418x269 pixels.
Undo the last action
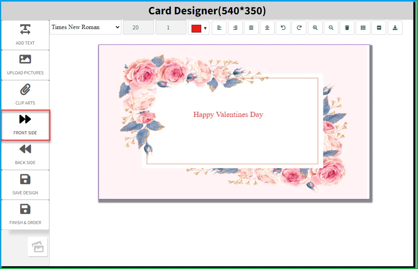283,27
